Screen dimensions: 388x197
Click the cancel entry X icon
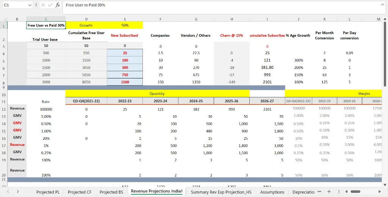point(42,5)
